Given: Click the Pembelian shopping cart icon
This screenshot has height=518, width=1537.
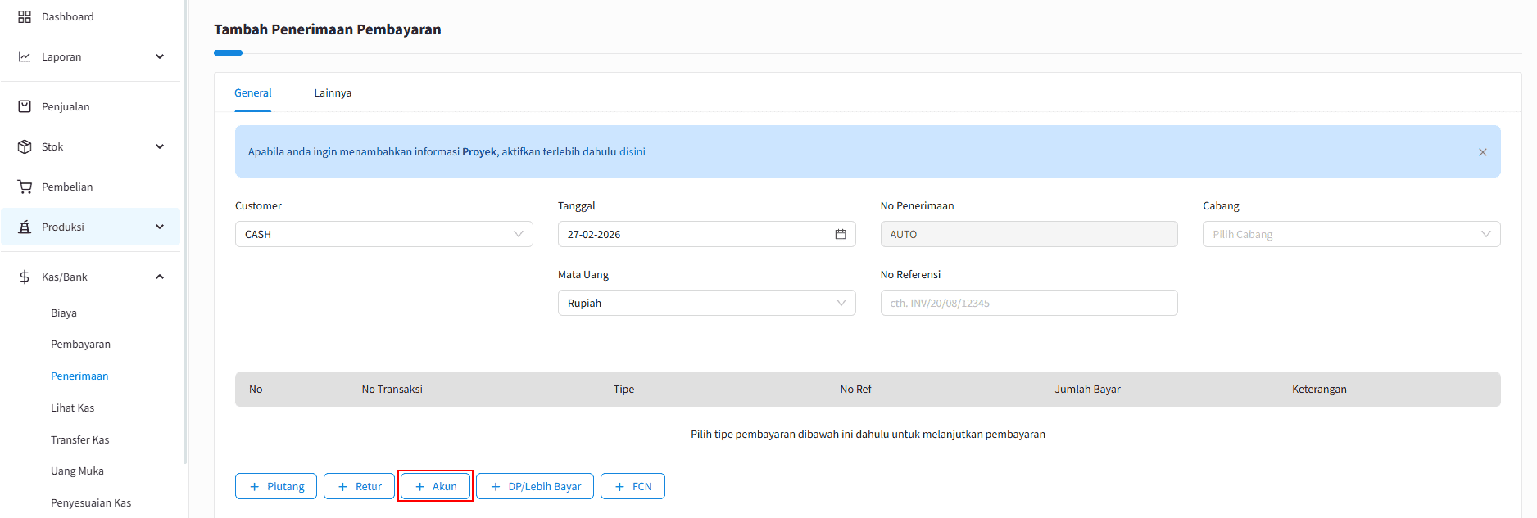Looking at the screenshot, I should click(x=25, y=187).
